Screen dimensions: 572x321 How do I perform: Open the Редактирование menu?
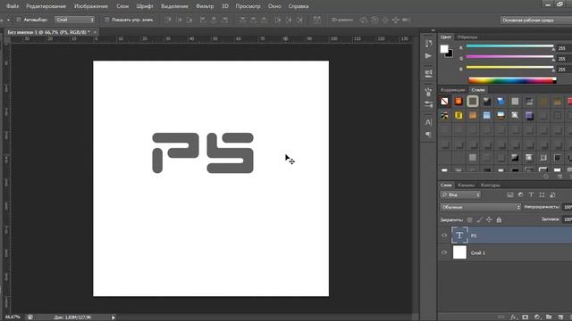click(46, 6)
